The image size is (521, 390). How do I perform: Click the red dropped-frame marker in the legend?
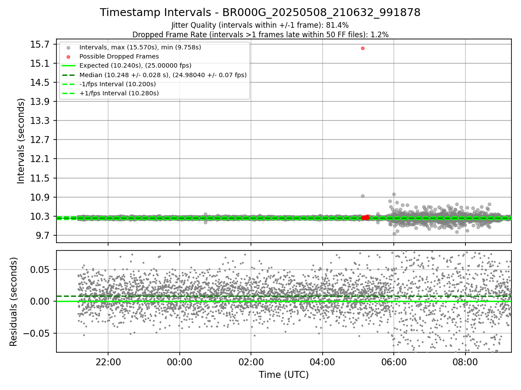[68, 56]
